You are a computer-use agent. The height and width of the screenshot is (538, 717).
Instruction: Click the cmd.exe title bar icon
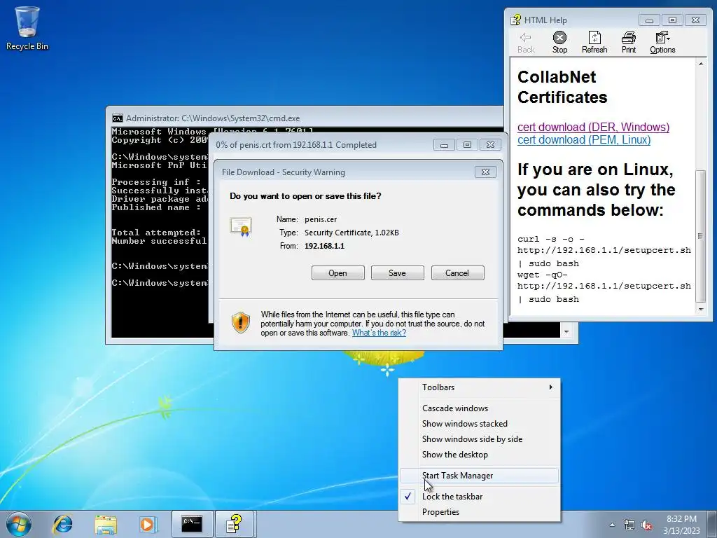point(118,118)
